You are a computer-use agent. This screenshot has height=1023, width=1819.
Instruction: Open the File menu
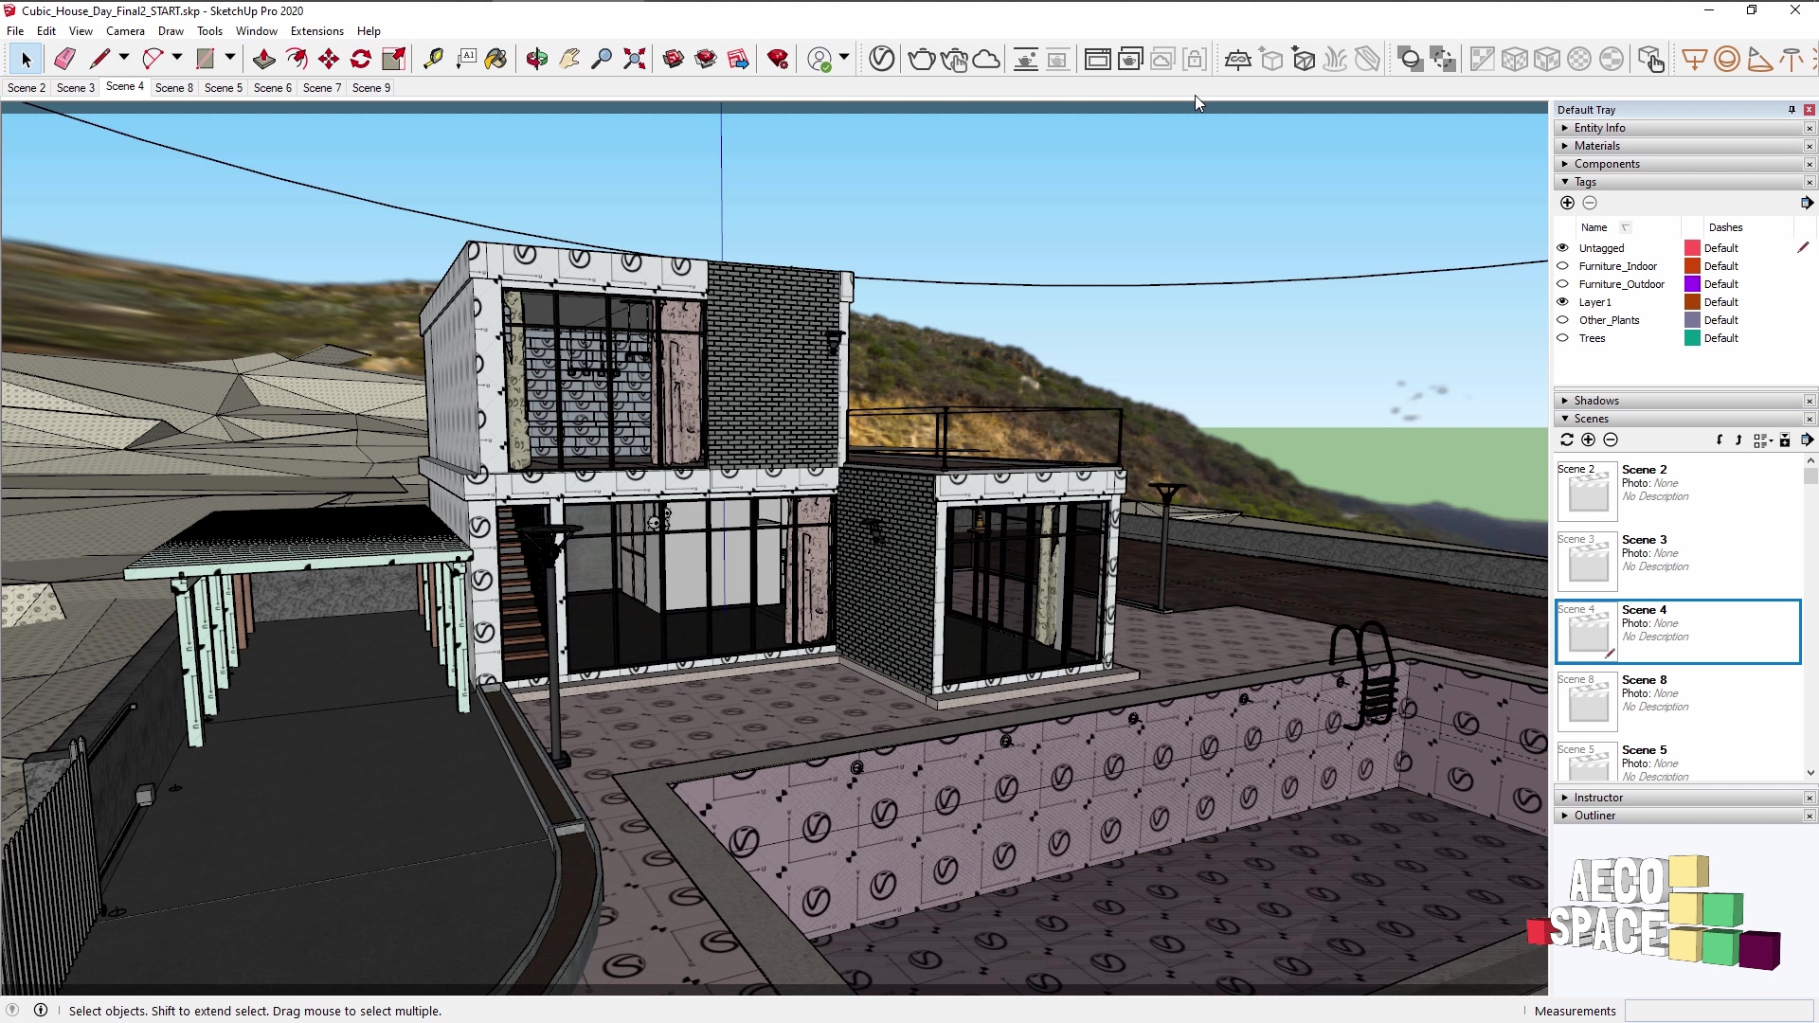click(x=15, y=30)
